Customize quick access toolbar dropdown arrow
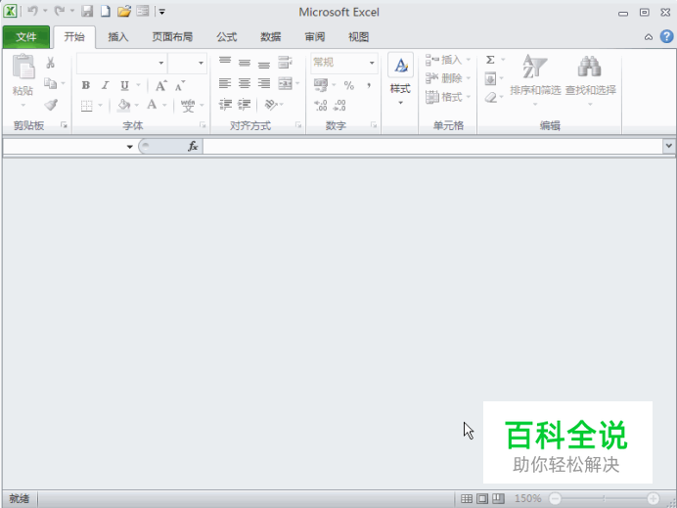The width and height of the screenshot is (677, 508). click(161, 12)
